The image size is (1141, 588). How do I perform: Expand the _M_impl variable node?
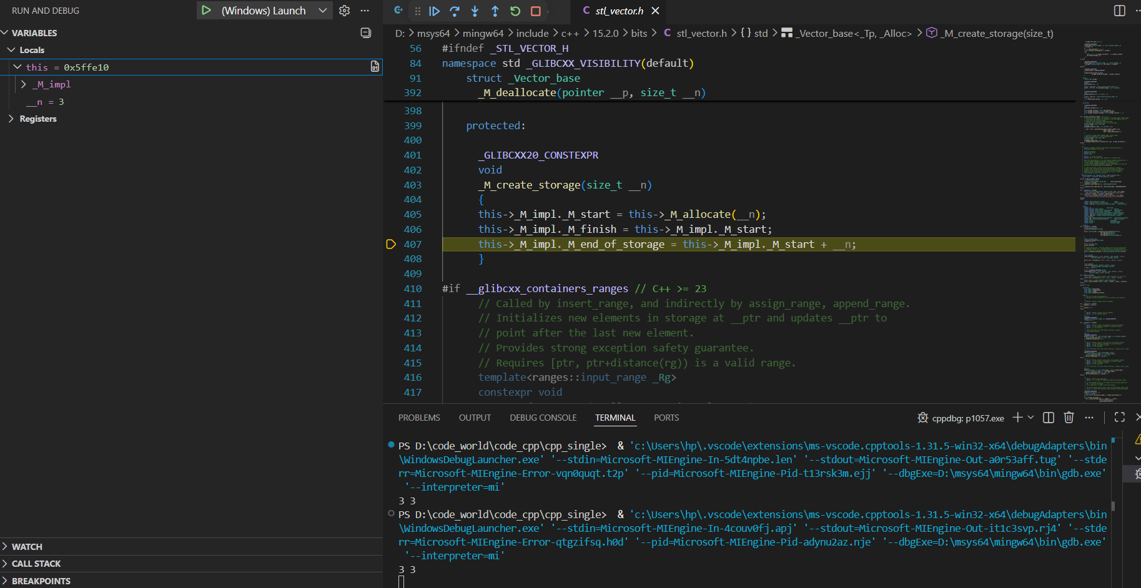[24, 84]
